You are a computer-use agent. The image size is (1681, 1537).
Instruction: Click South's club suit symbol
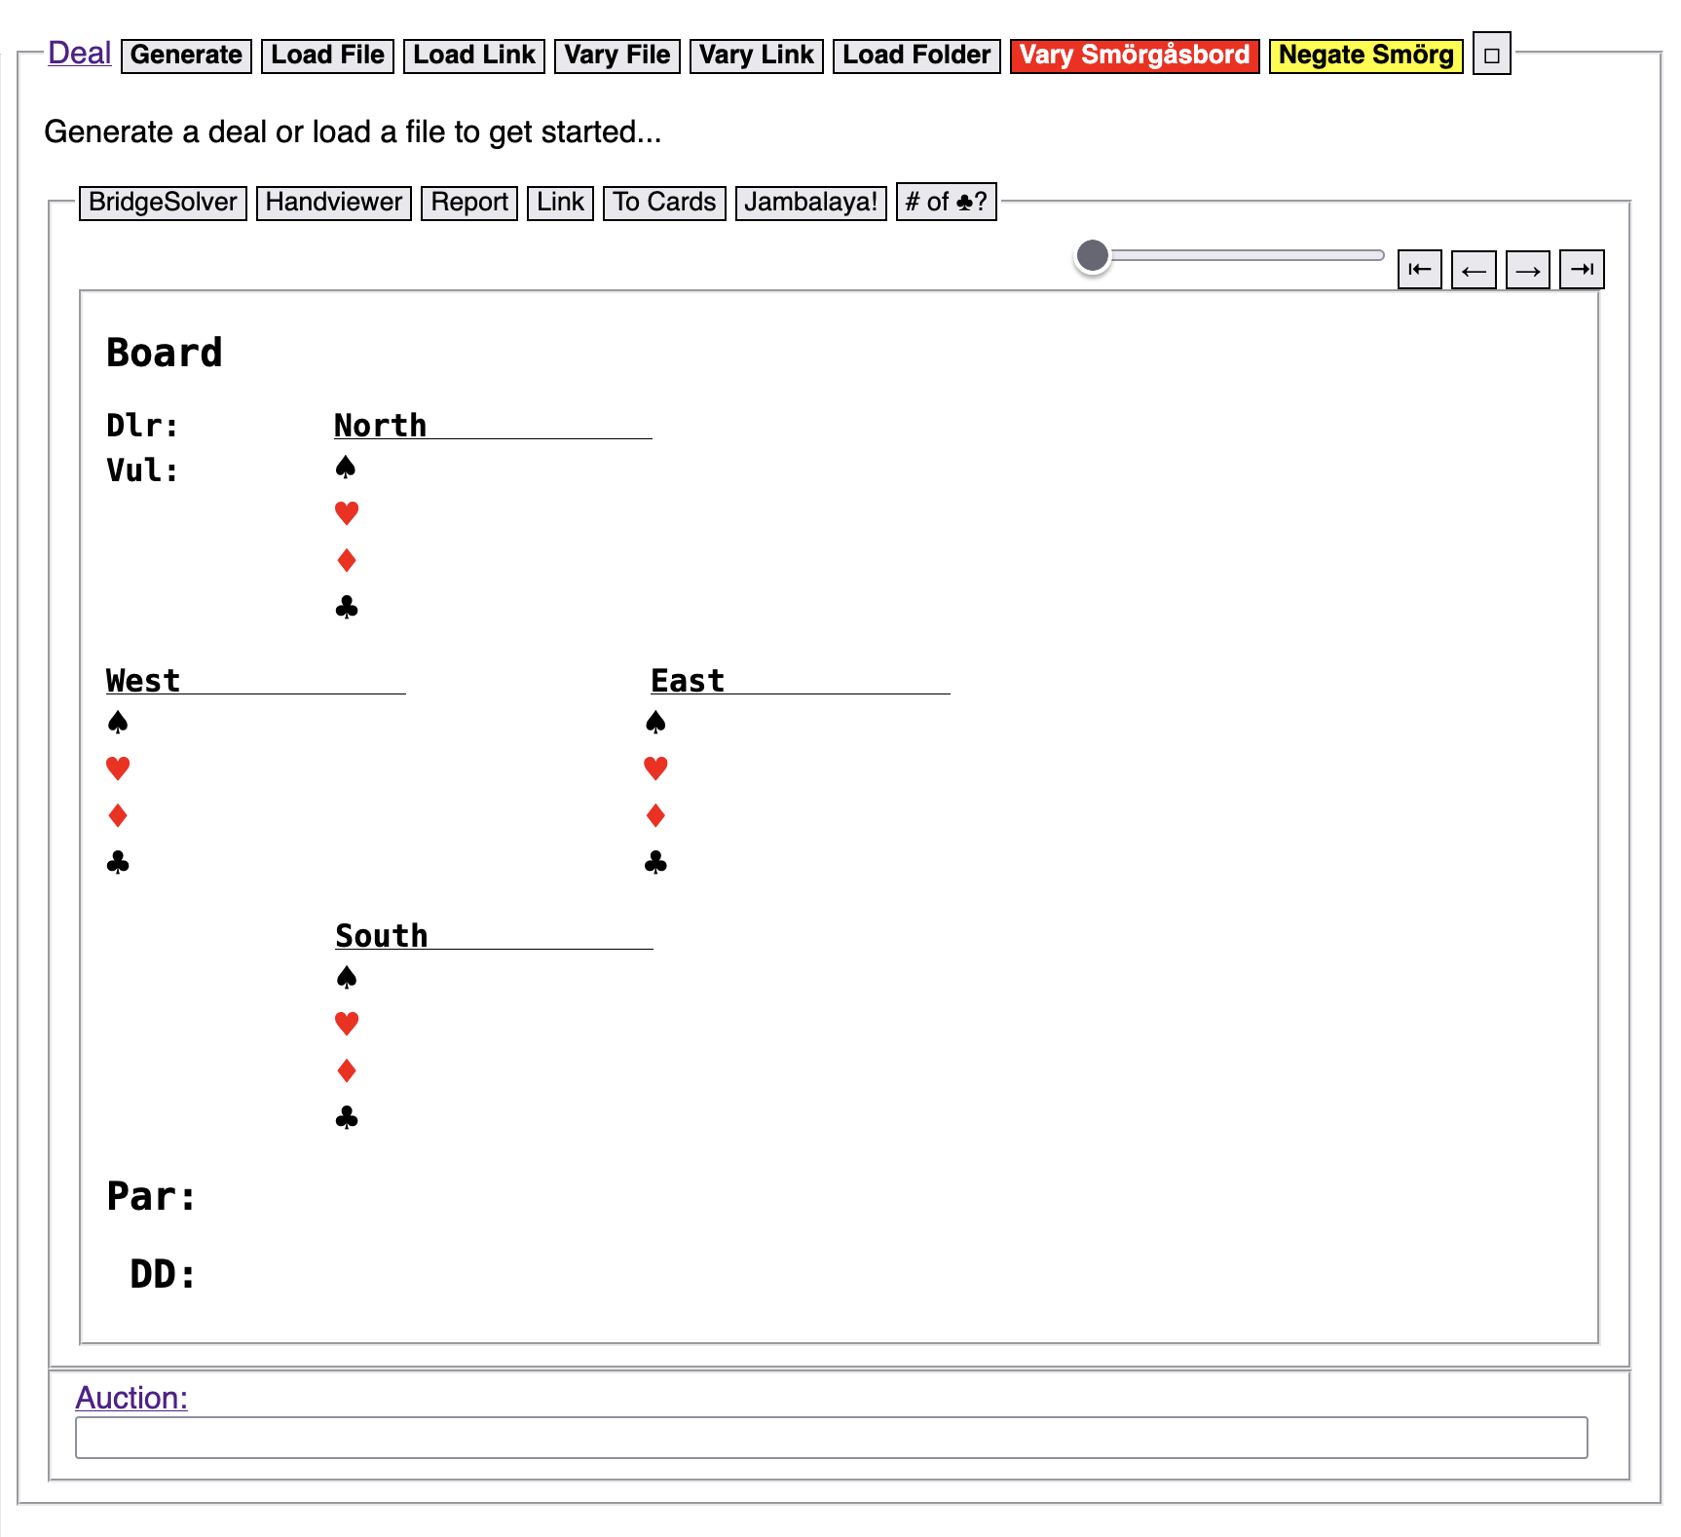click(x=346, y=1117)
